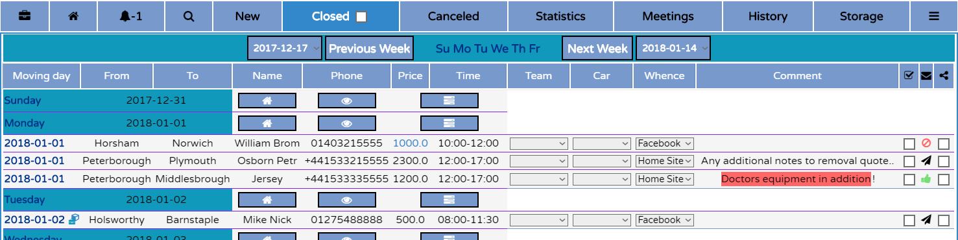Go to the home icon in the navigation bar
This screenshot has height=240, width=958.
coord(73,17)
